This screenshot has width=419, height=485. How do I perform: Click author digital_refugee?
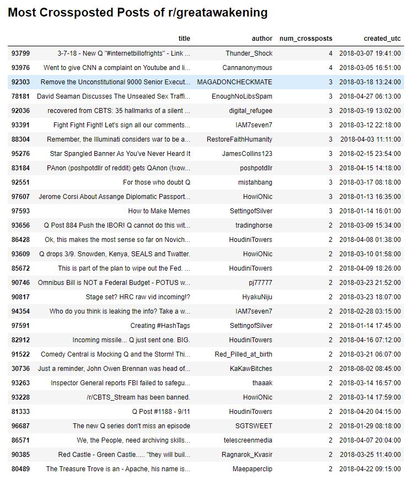point(251,111)
